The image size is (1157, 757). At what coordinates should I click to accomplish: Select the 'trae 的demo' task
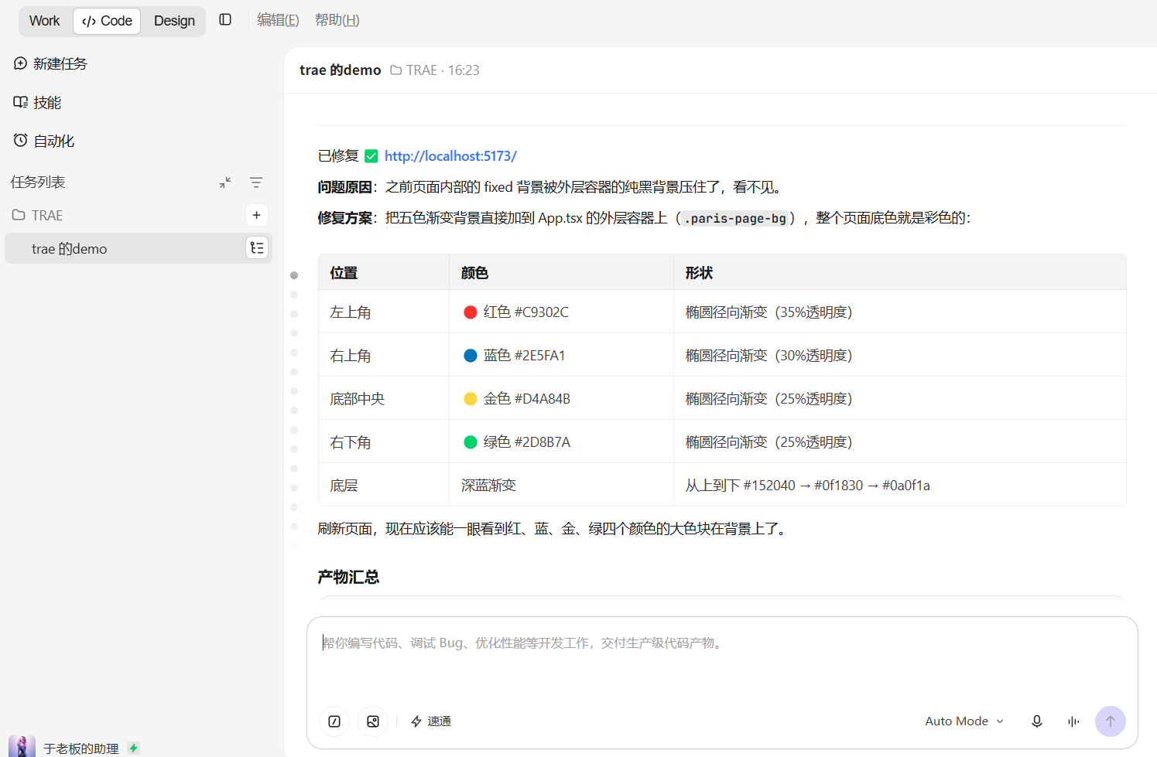click(139, 248)
